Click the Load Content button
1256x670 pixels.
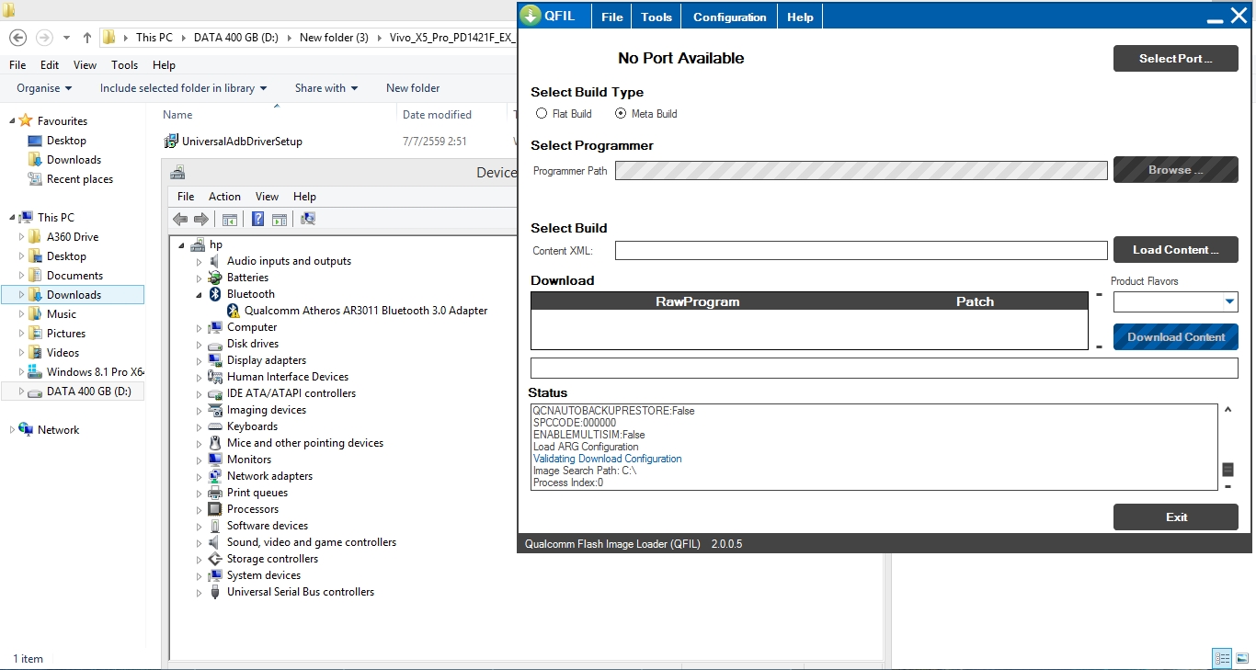pos(1176,250)
